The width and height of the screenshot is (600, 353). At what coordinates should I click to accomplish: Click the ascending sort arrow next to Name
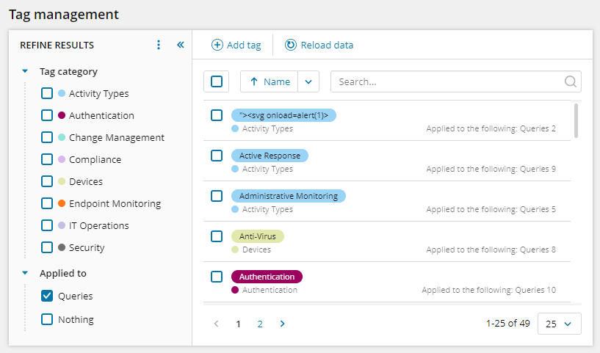(x=253, y=81)
